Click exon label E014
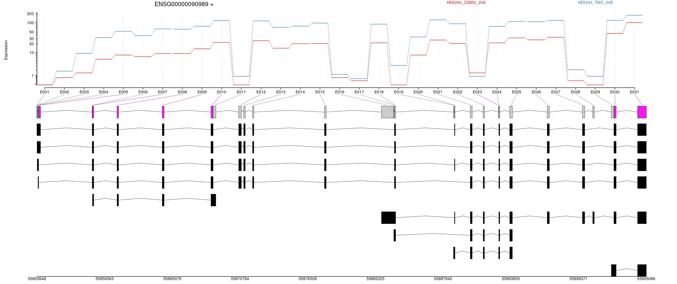The width and height of the screenshot is (677, 284). (x=300, y=92)
